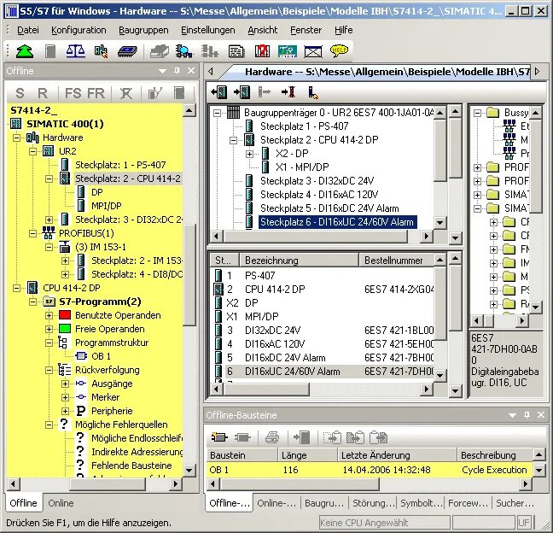
Task: Click the yellow HELP bubble icon
Action: point(339,51)
